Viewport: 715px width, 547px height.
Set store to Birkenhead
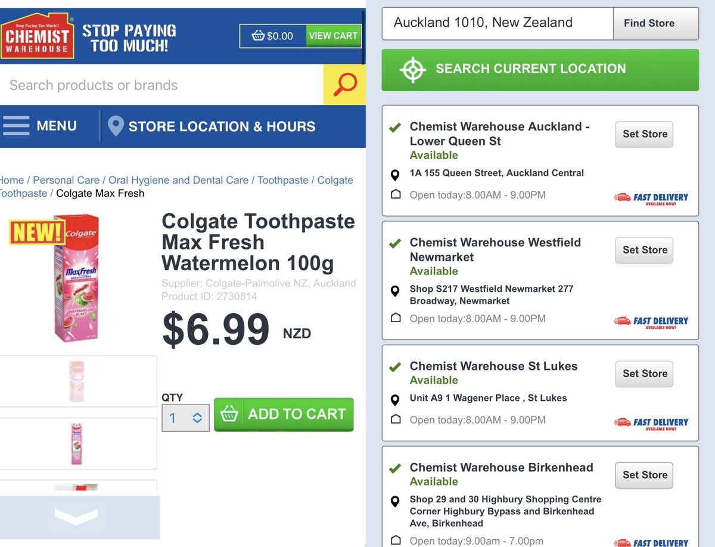[x=644, y=475]
